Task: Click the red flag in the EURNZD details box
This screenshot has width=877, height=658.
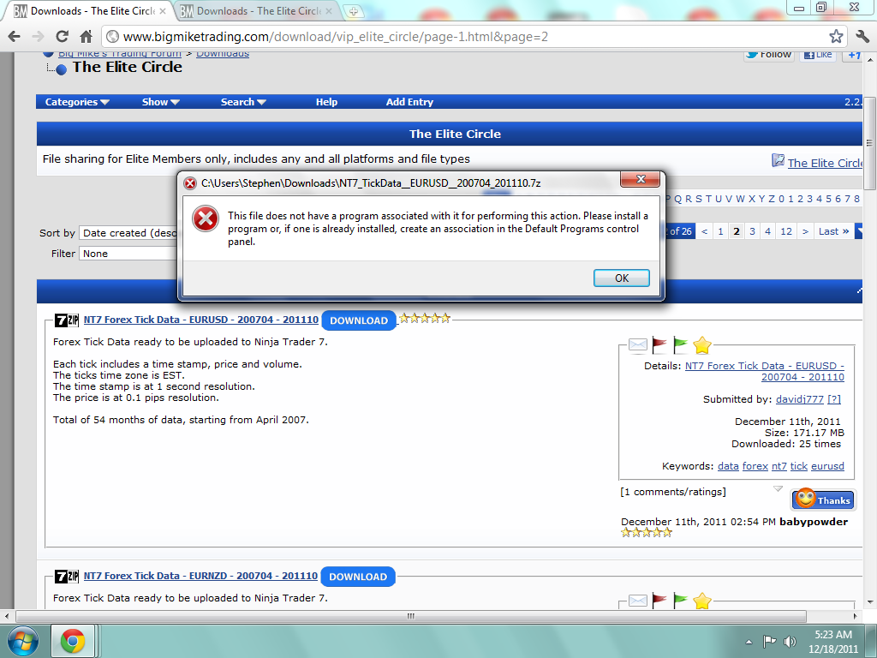Action: point(659,601)
